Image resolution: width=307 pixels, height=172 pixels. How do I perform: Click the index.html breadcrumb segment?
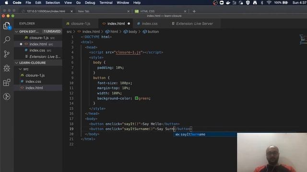(91, 32)
